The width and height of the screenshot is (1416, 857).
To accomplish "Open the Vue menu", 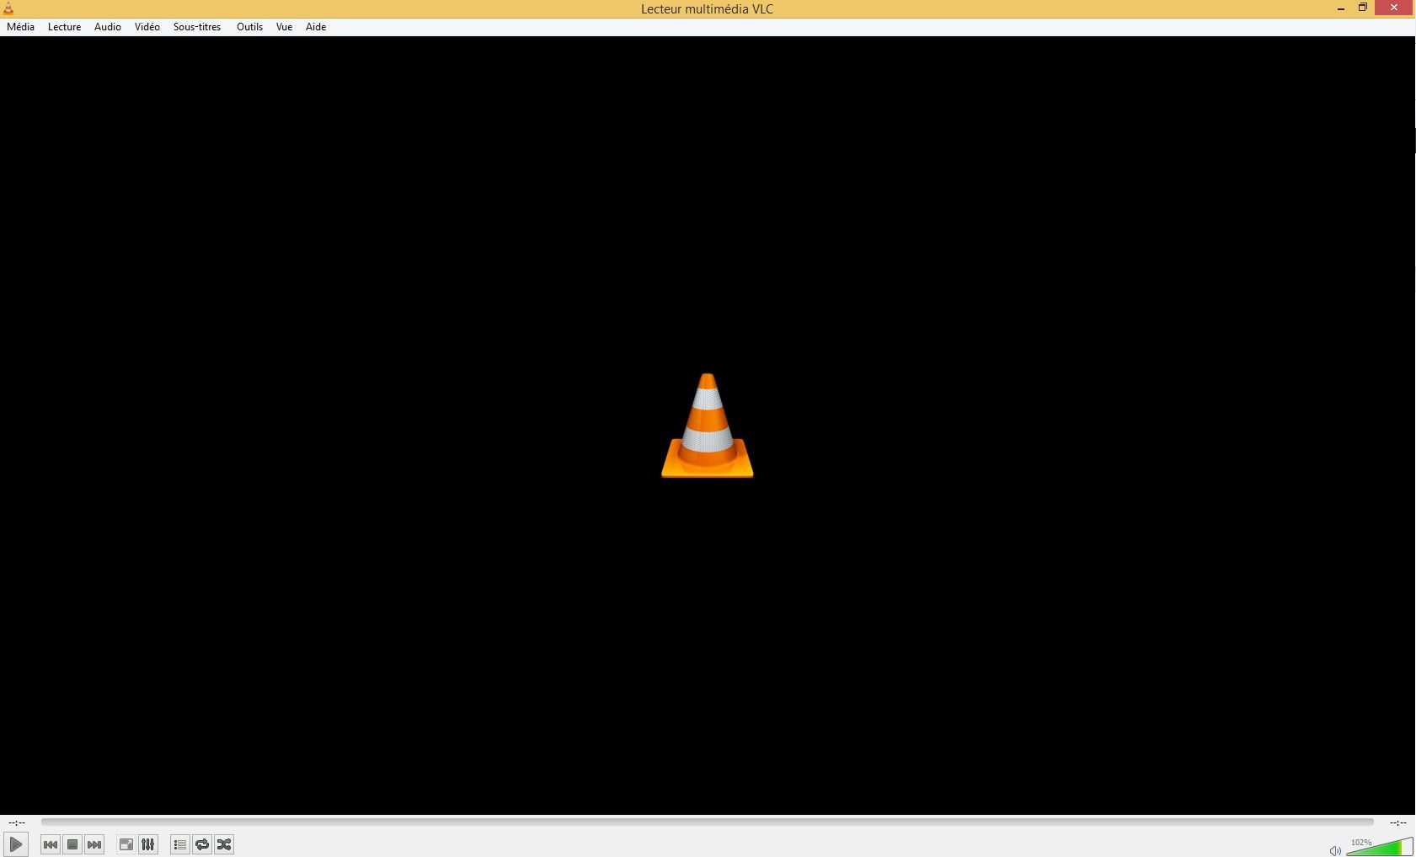I will pos(285,27).
